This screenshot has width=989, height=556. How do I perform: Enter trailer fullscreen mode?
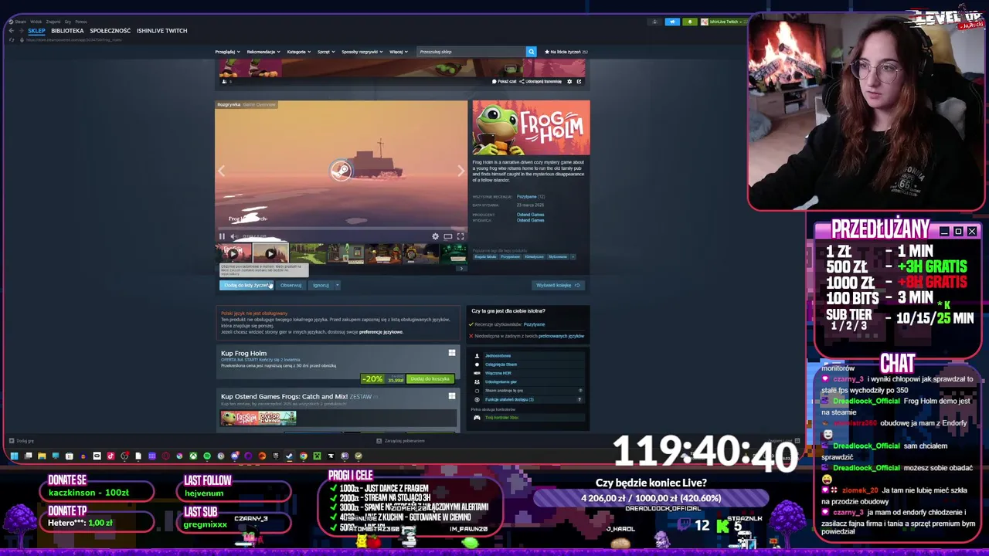pos(461,236)
